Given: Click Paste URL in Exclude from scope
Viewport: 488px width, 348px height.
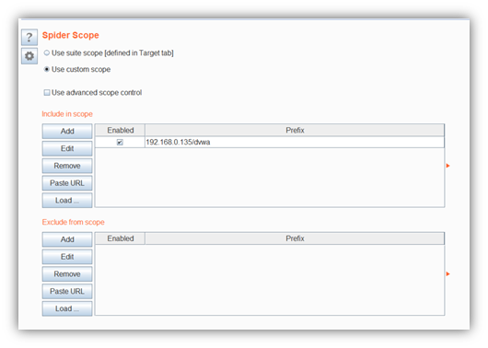Looking at the screenshot, I should tap(67, 291).
